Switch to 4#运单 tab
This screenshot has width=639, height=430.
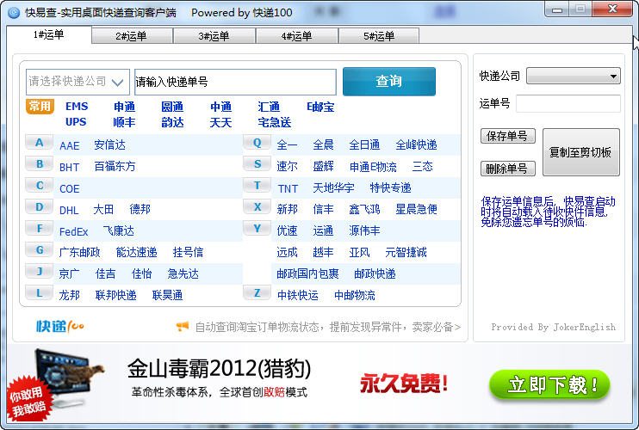coord(296,36)
